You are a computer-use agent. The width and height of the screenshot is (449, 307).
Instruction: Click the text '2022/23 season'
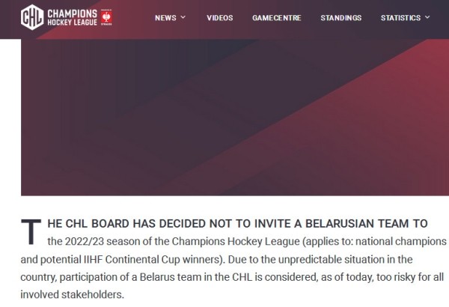tap(84, 242)
